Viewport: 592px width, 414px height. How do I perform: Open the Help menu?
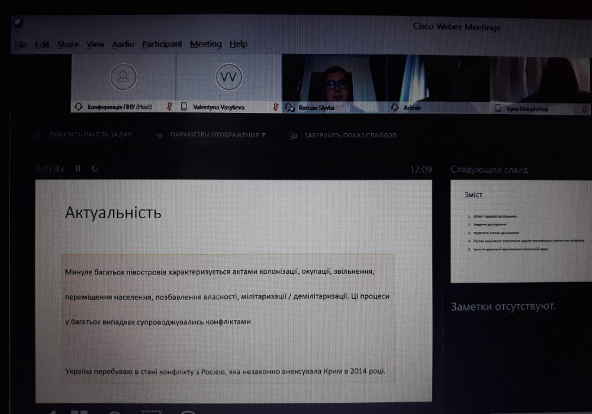pos(238,44)
